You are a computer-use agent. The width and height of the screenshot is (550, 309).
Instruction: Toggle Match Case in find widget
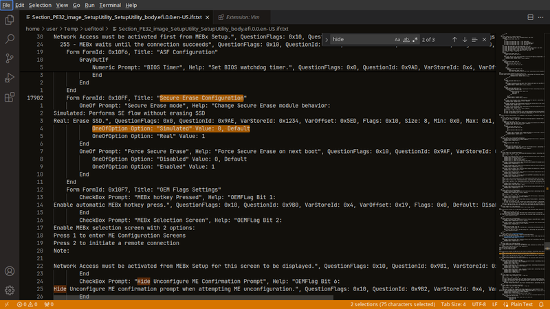(x=397, y=40)
